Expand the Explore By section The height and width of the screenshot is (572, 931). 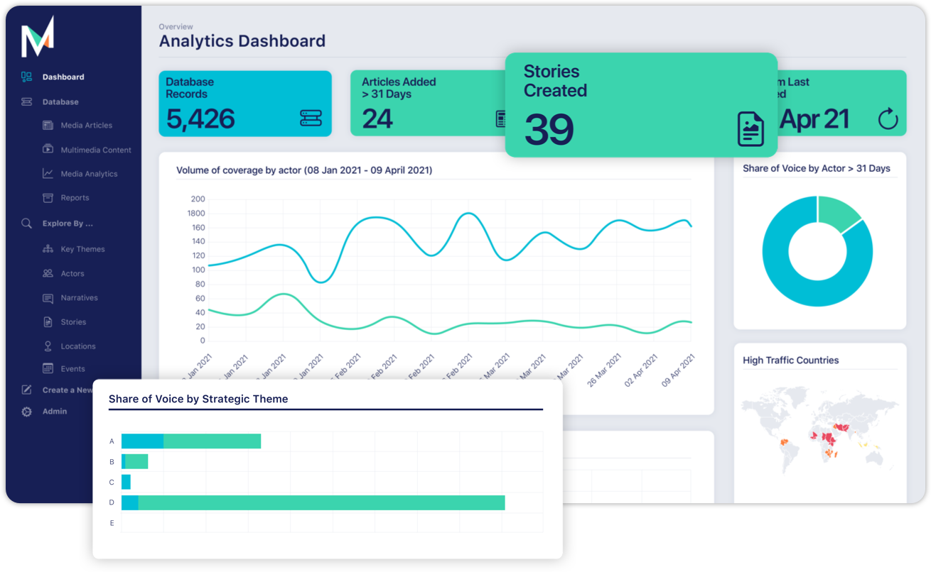26,224
